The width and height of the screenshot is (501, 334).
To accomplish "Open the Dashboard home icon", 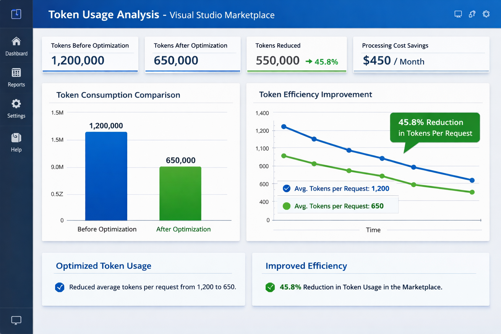I will tap(16, 41).
